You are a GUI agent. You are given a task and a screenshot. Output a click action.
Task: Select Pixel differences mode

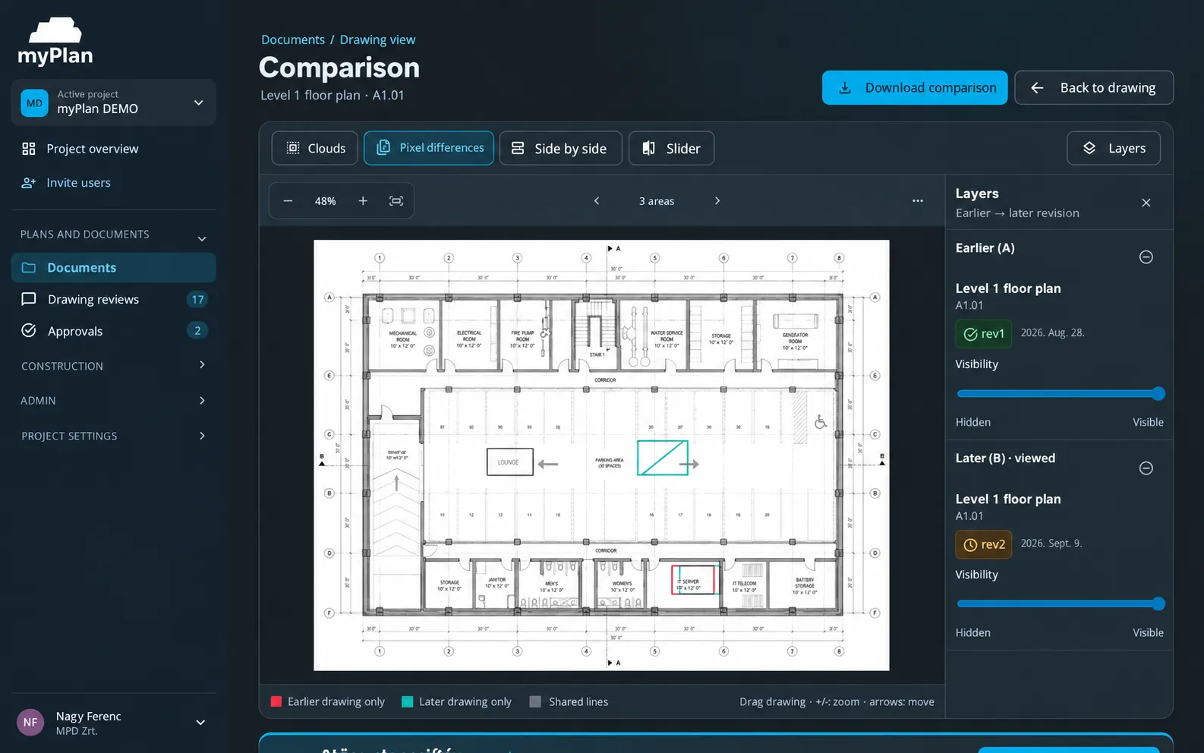[x=429, y=148]
